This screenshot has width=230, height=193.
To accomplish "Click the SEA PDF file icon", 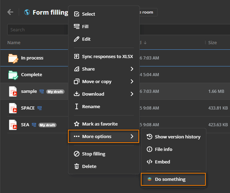I will tap(13, 125).
